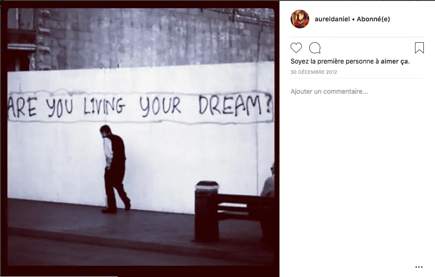This screenshot has height=277, width=435.
Task: Open comments via the speech bubble icon
Action: (315, 48)
